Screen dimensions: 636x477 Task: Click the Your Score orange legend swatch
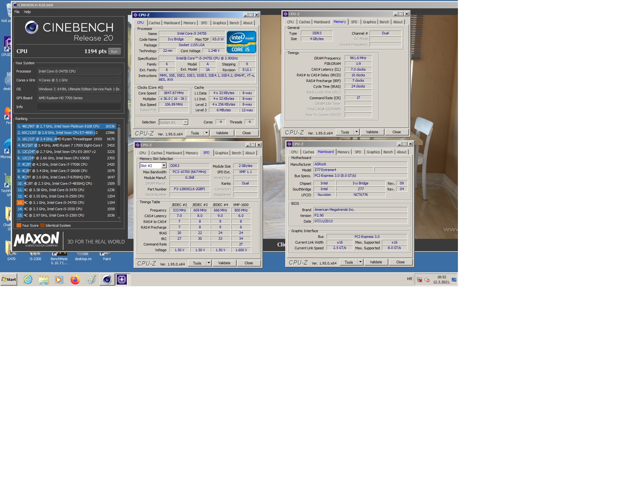[x=19, y=225]
